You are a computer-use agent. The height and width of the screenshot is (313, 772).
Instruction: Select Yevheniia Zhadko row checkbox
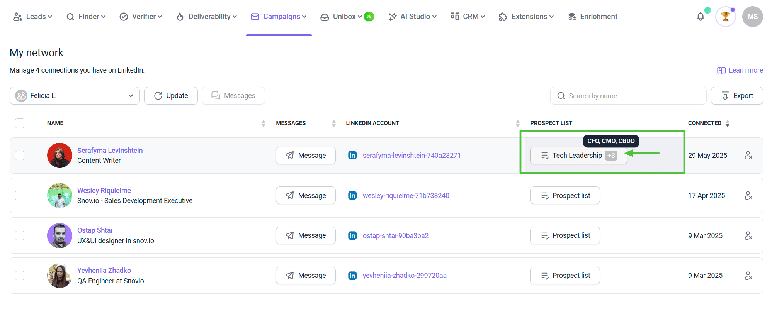pyautogui.click(x=20, y=276)
